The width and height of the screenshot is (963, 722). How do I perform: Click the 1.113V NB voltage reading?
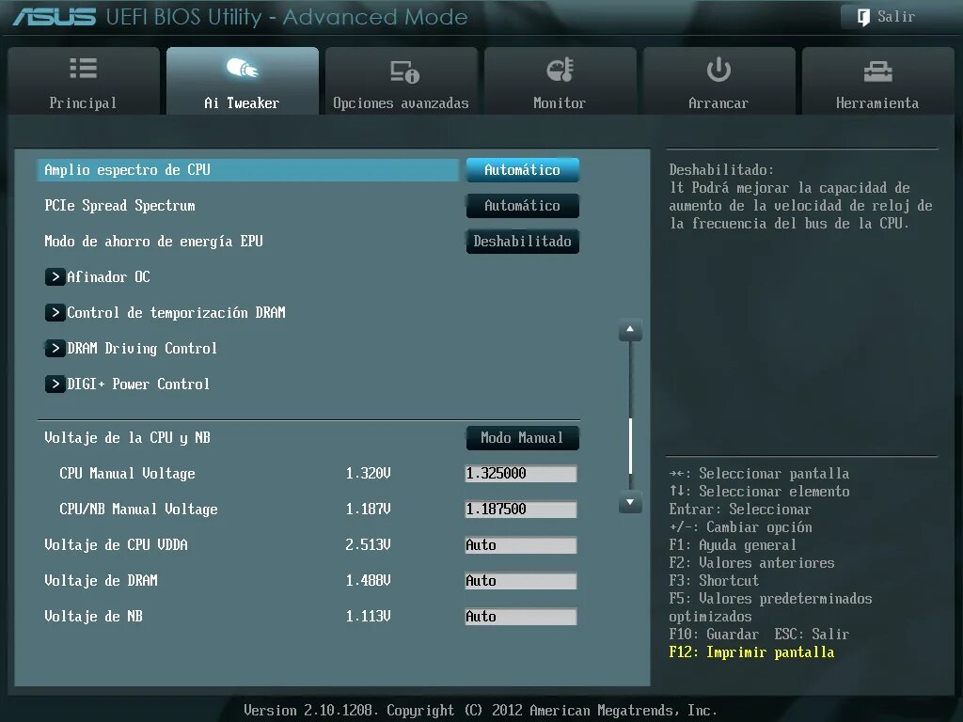tap(368, 616)
